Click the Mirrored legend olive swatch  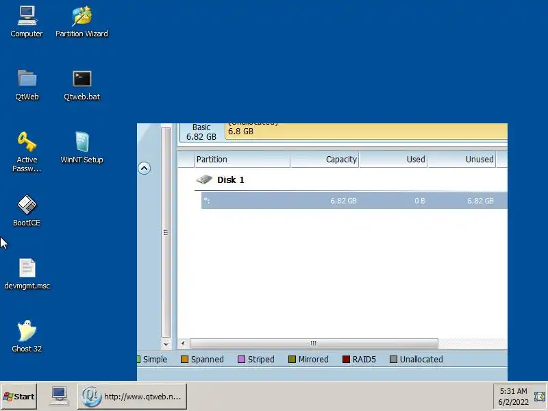coord(292,359)
